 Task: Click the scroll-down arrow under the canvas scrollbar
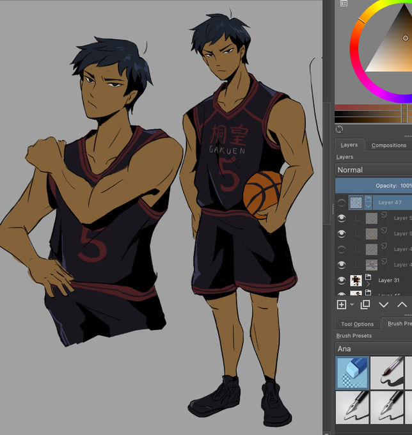tap(327, 433)
